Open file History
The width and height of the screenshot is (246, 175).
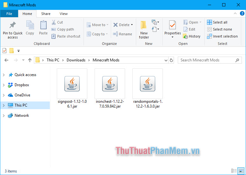tap(192, 36)
